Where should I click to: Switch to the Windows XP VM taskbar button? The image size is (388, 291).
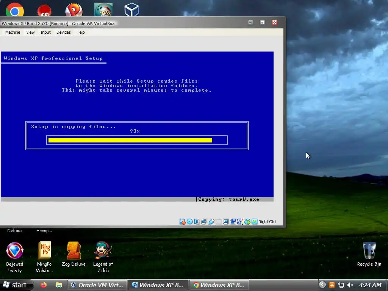(159, 285)
